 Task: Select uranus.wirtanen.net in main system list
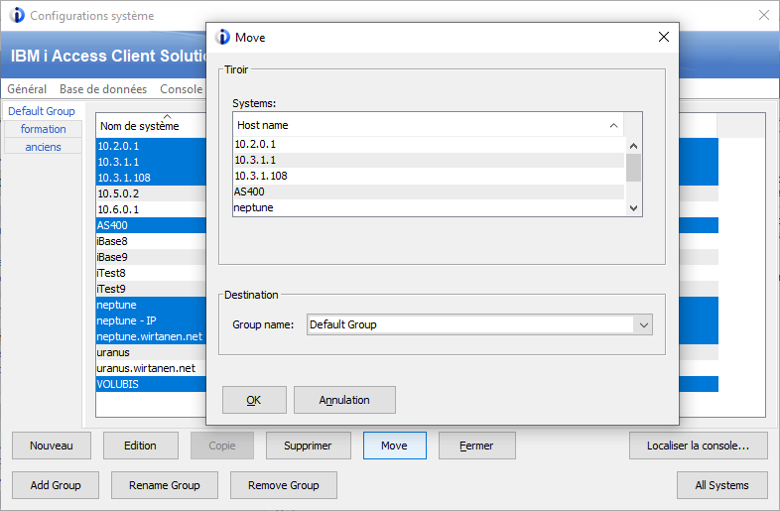(151, 369)
